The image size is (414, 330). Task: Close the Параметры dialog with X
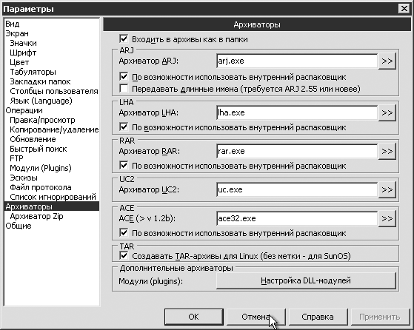(404, 9)
